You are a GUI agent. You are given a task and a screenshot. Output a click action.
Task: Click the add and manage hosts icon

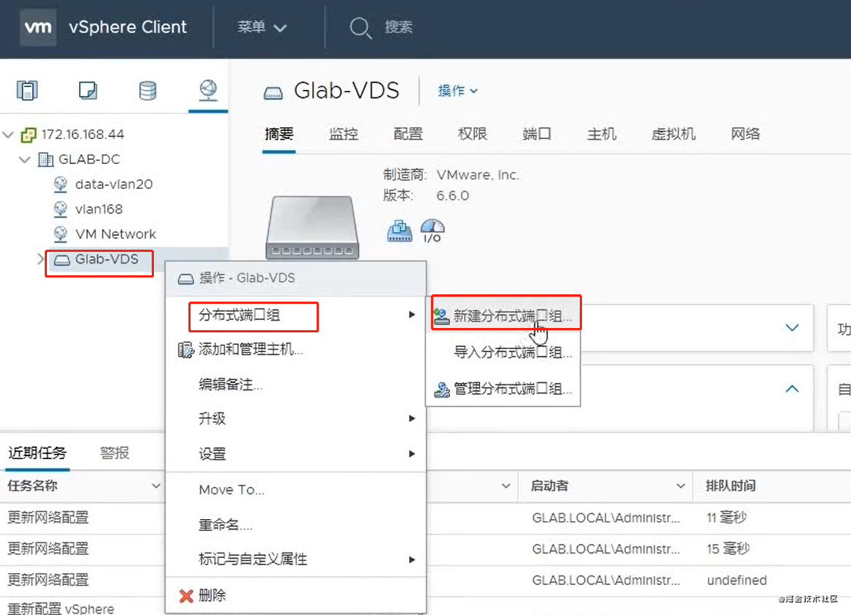click(185, 350)
